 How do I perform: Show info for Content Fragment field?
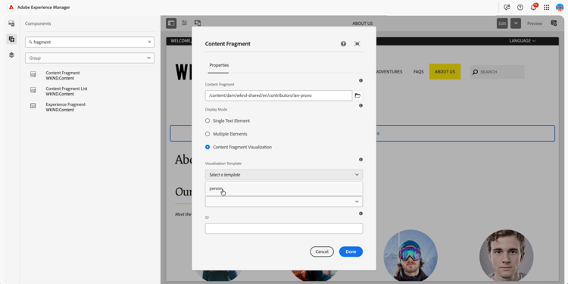[x=360, y=81]
